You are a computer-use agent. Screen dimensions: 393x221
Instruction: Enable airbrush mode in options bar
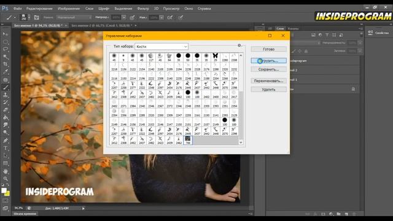170,18
